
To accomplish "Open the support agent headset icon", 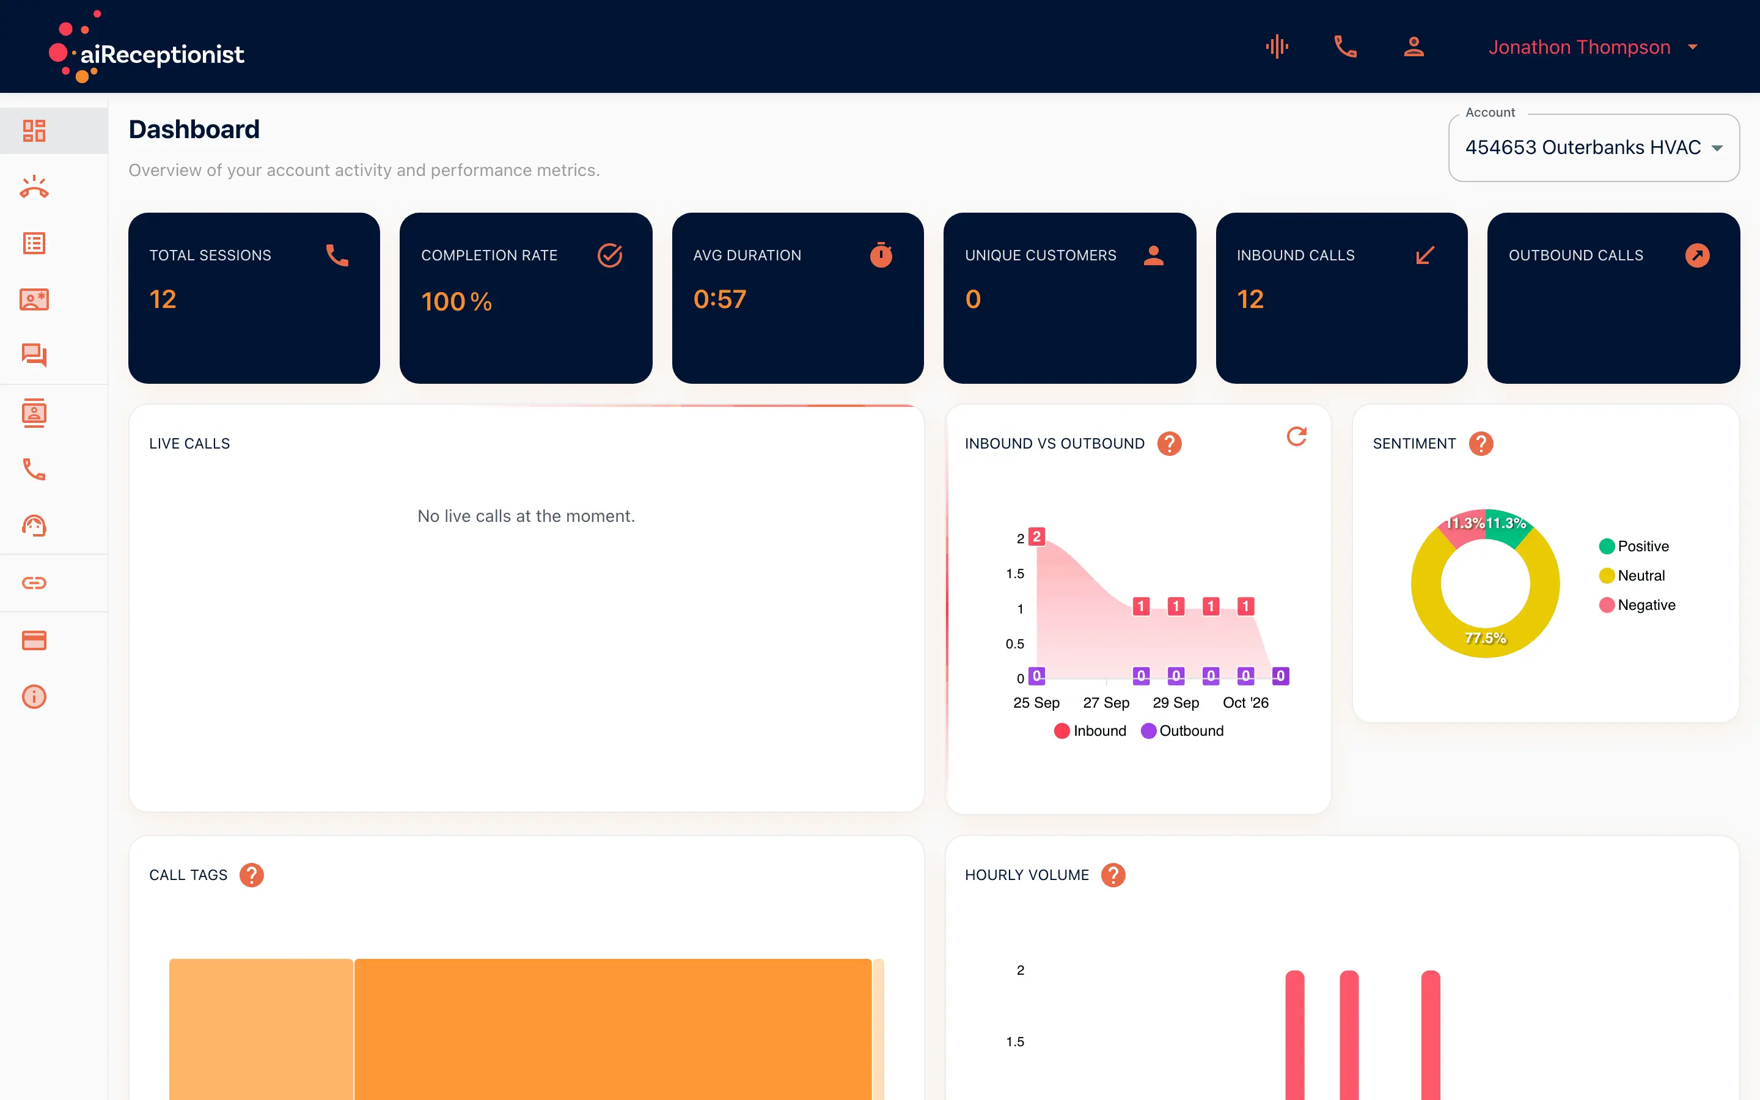I will coord(34,526).
